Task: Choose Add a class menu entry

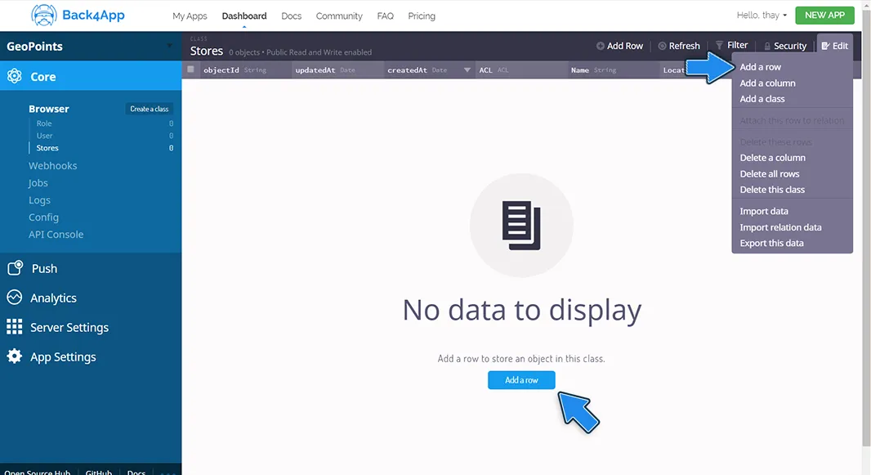Action: 762,99
